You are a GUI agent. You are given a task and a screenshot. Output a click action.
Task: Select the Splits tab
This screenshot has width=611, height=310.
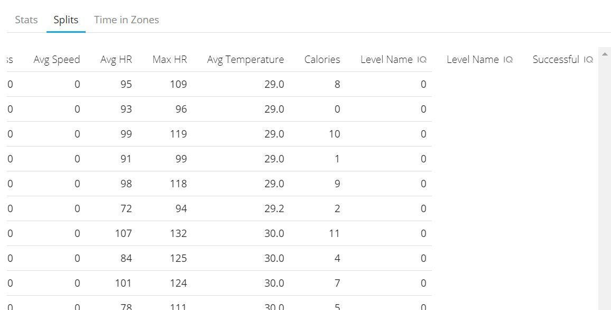pos(66,20)
